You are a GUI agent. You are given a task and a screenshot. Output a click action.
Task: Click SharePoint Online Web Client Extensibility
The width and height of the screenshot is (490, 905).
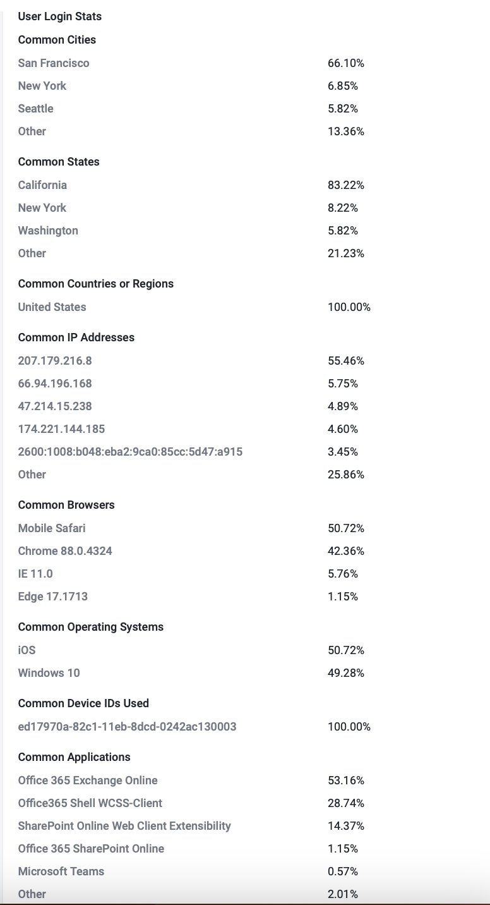tap(124, 826)
